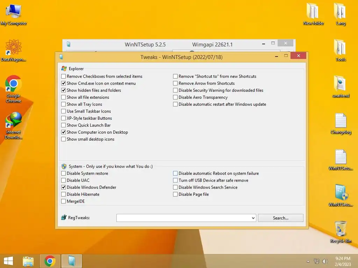This screenshot has height=268, width=358.
Task: Check Remove Arrow from Shortcuts
Action: 176,83
